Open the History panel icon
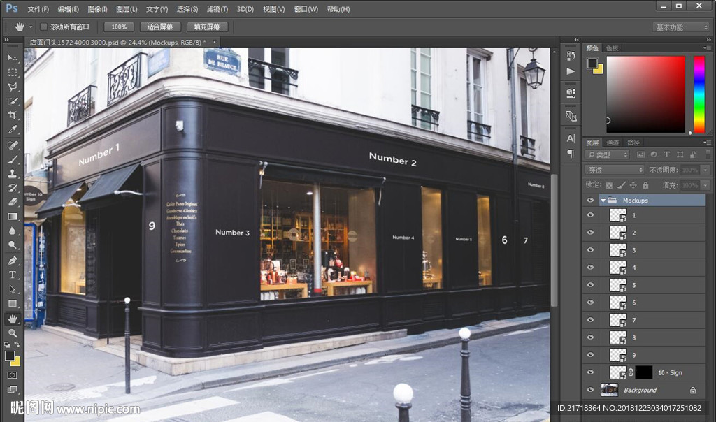This screenshot has height=422, width=716. pos(571,56)
